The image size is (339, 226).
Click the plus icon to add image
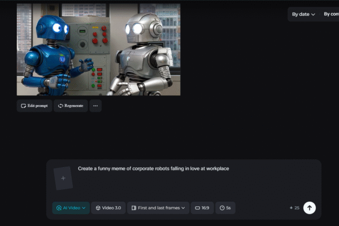[63, 178]
